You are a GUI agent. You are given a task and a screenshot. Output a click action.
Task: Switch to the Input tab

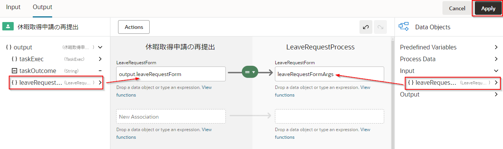pyautogui.click(x=13, y=7)
